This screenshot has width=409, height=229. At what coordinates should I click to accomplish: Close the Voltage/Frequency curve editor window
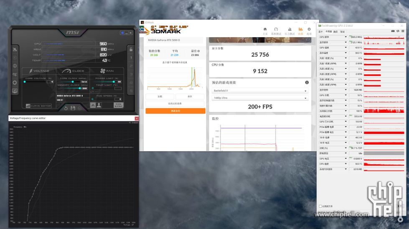[137, 118]
